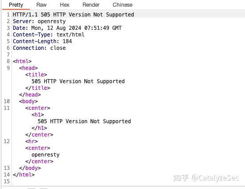Open the Hex tab
This screenshot has height=189, width=245.
64,5
